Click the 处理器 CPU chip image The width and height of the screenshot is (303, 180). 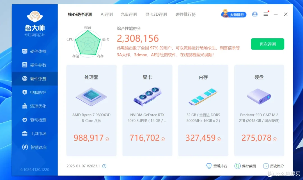click(91, 97)
